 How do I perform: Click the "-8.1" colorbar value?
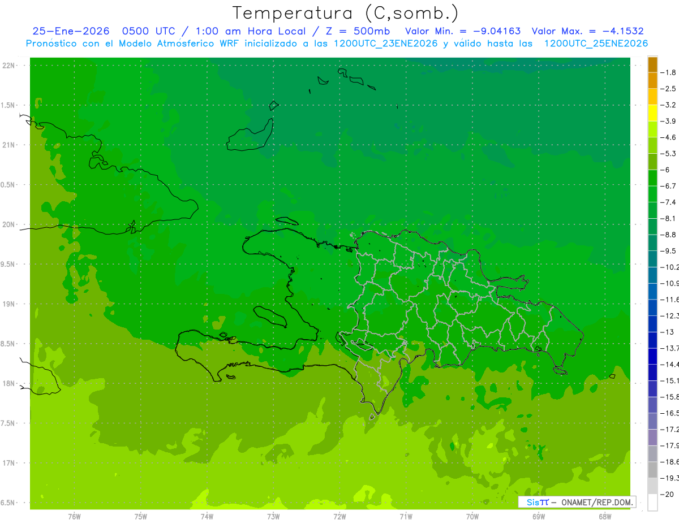(x=668, y=219)
